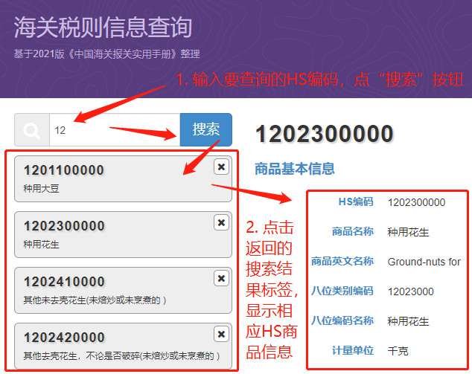Viewport: 472px width, 374px height.
Task: Focus the HS code search field containing 12
Action: (112, 130)
